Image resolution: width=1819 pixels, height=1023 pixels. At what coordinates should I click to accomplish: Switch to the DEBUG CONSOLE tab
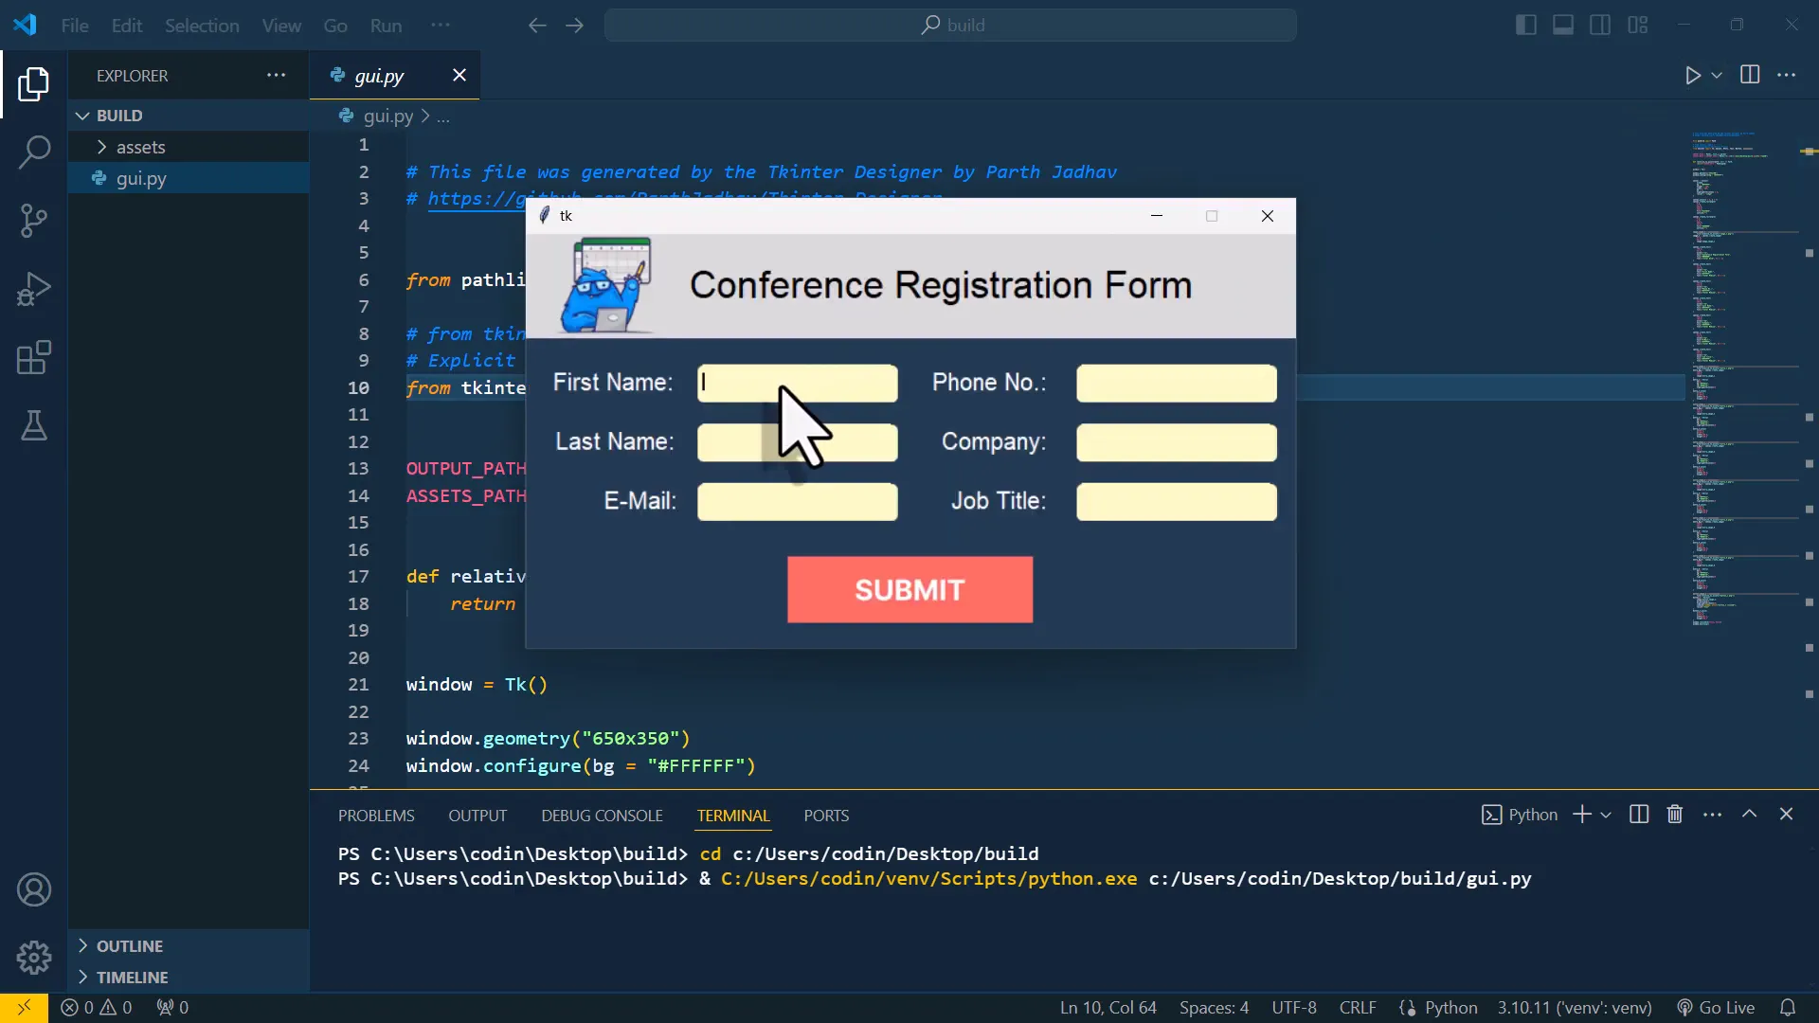pos(603,815)
